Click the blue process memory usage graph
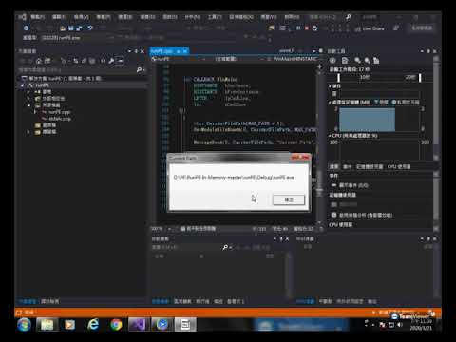The image size is (456, 342). pos(367,120)
